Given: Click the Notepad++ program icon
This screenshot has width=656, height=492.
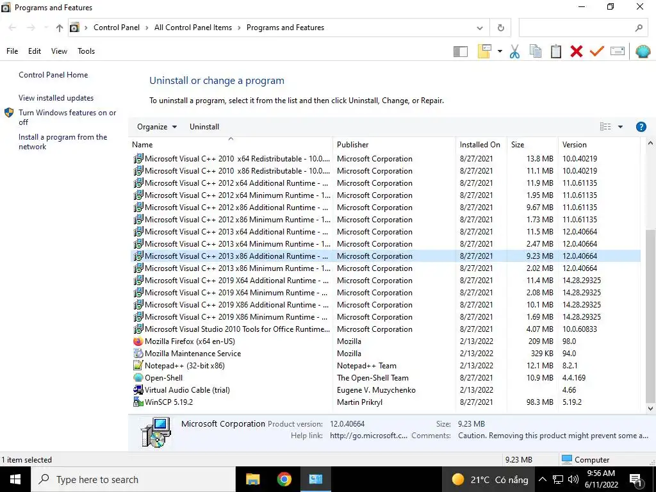Looking at the screenshot, I should point(138,366).
